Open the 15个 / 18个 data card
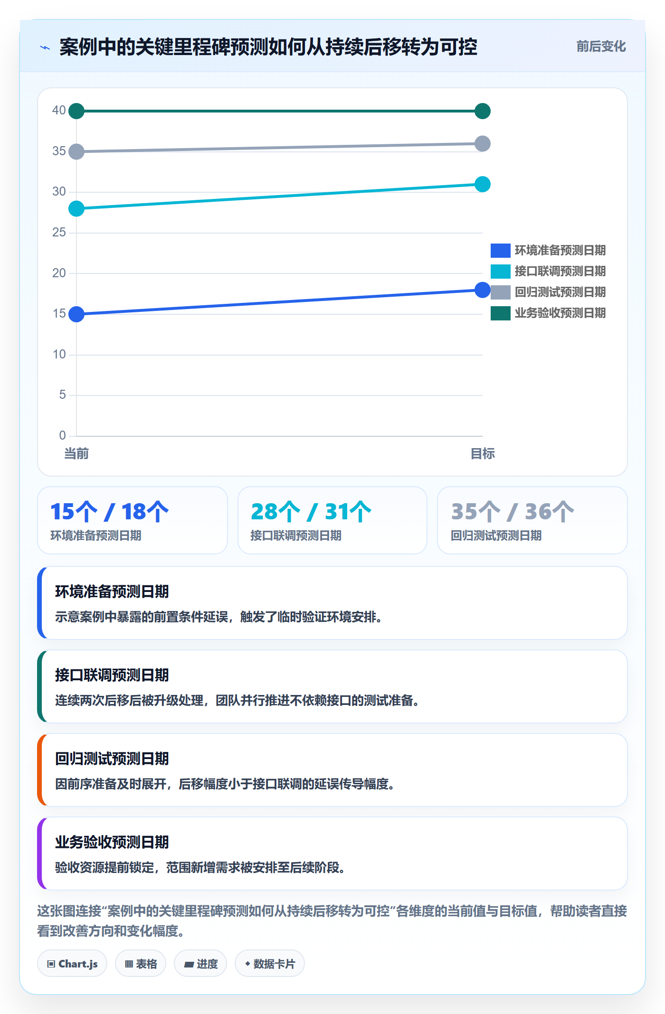Image resolution: width=665 pixels, height=1014 pixels. tap(133, 520)
